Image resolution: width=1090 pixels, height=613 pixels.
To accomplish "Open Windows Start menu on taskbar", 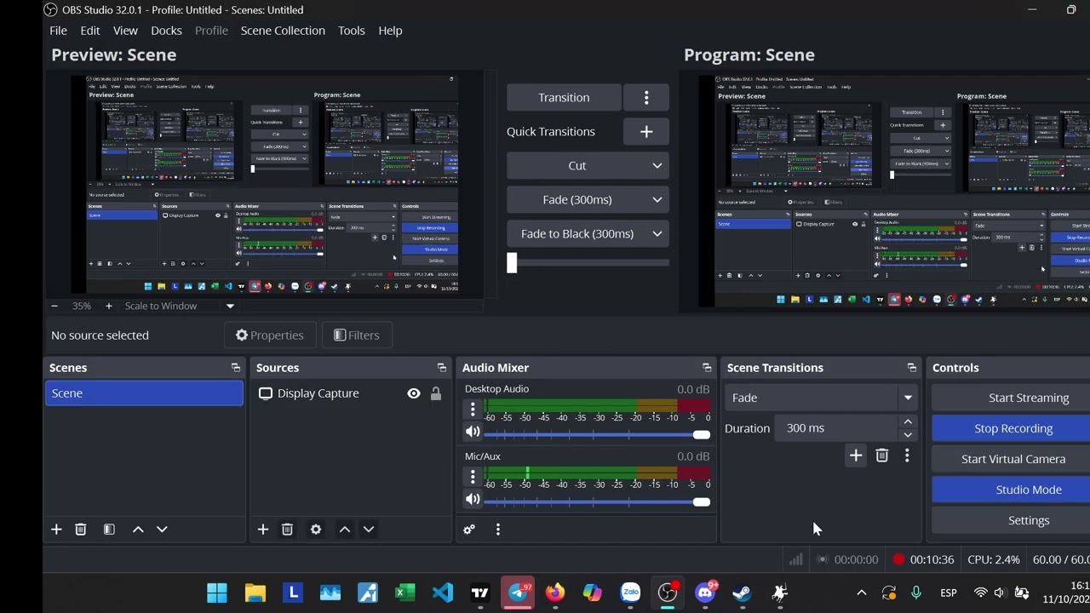I will (217, 593).
